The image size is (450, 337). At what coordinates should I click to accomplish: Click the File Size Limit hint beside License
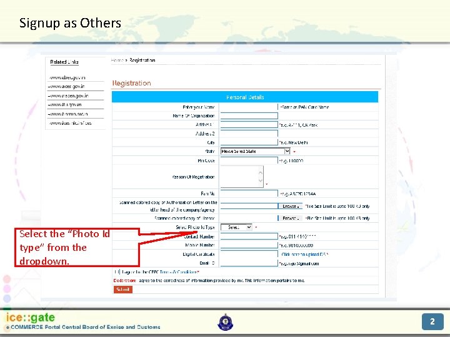tap(337, 218)
